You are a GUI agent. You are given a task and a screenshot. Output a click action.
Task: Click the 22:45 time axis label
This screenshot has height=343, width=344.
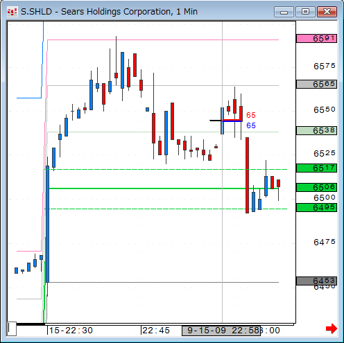156,331
